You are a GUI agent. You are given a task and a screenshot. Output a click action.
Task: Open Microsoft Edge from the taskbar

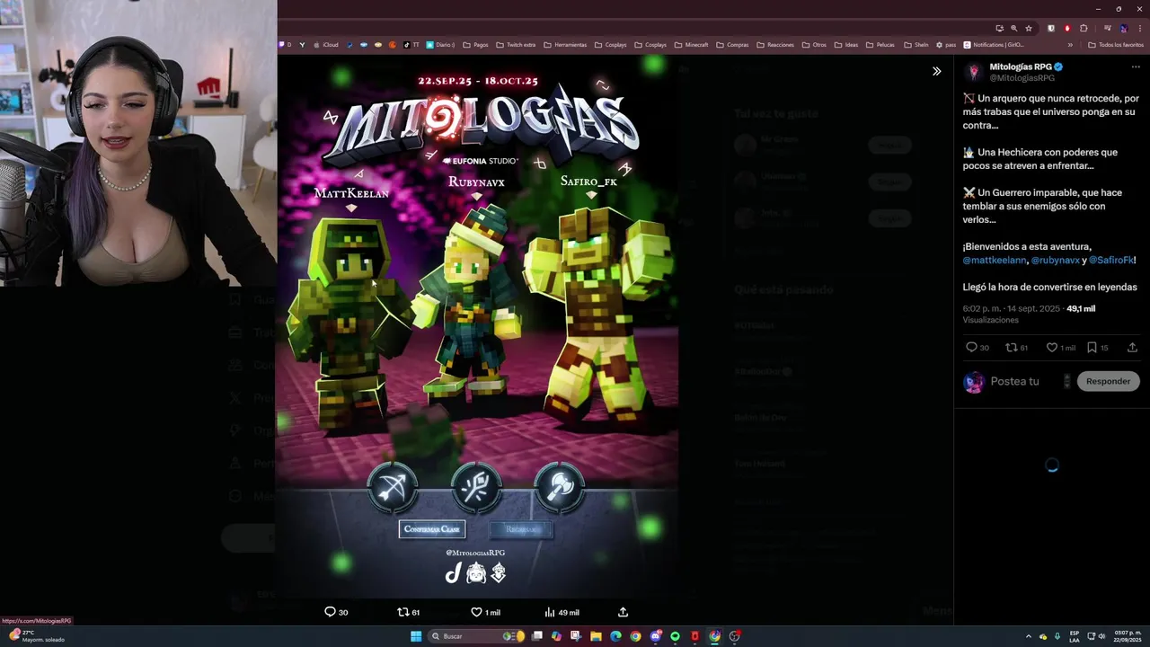615,636
